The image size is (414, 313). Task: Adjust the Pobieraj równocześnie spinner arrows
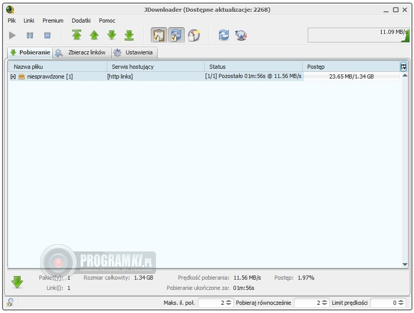point(325,303)
